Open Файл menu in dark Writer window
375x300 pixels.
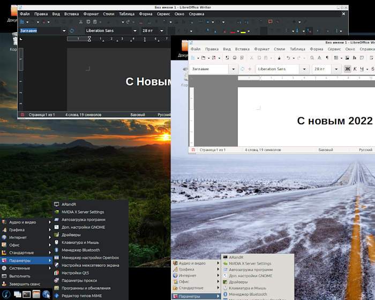[25, 14]
